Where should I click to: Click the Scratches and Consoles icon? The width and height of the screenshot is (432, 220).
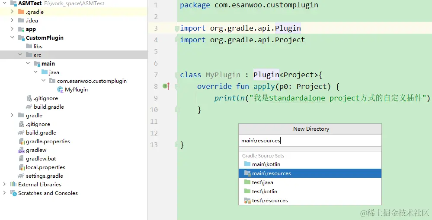(x=13, y=193)
